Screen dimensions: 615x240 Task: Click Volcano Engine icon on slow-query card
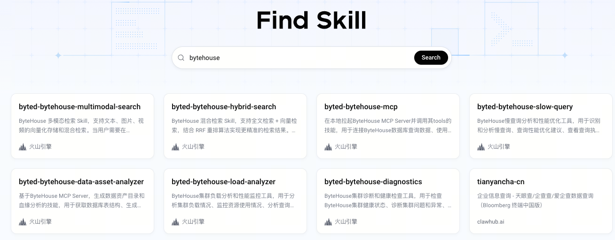pos(481,147)
